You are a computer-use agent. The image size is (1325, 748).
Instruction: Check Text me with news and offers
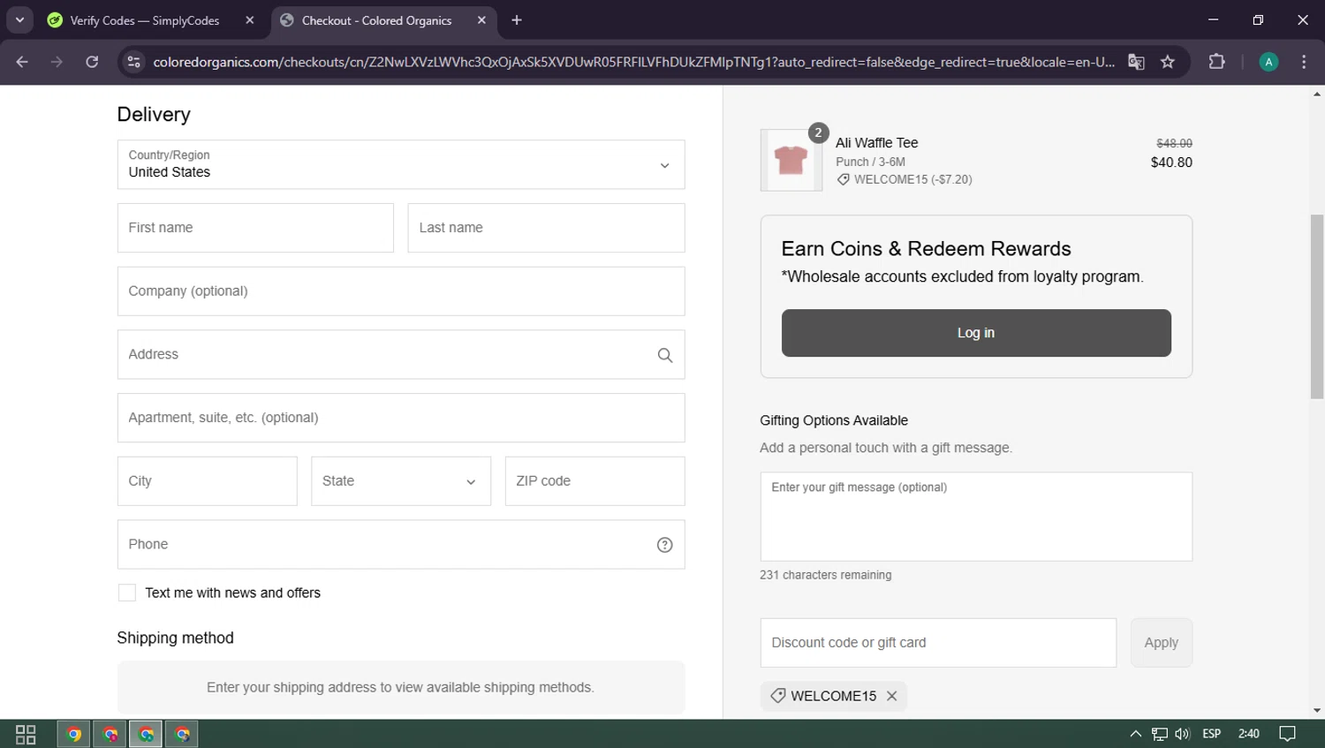(x=127, y=593)
